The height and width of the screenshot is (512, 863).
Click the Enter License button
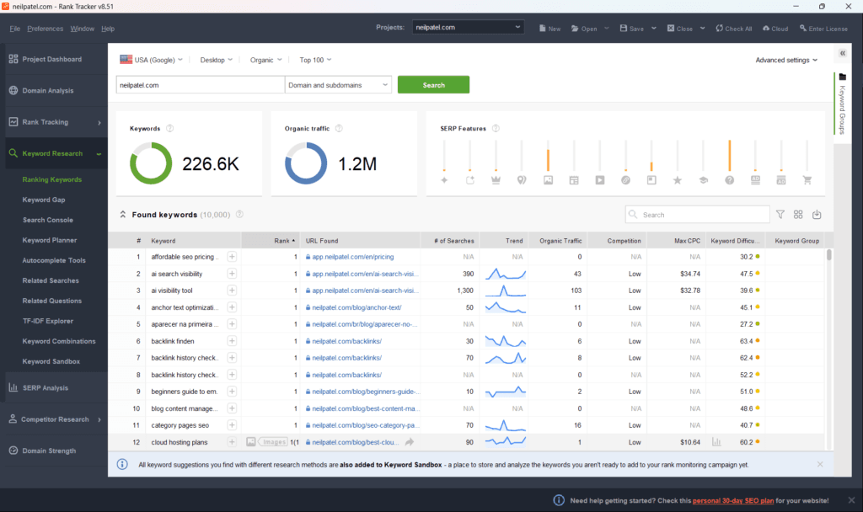click(823, 29)
